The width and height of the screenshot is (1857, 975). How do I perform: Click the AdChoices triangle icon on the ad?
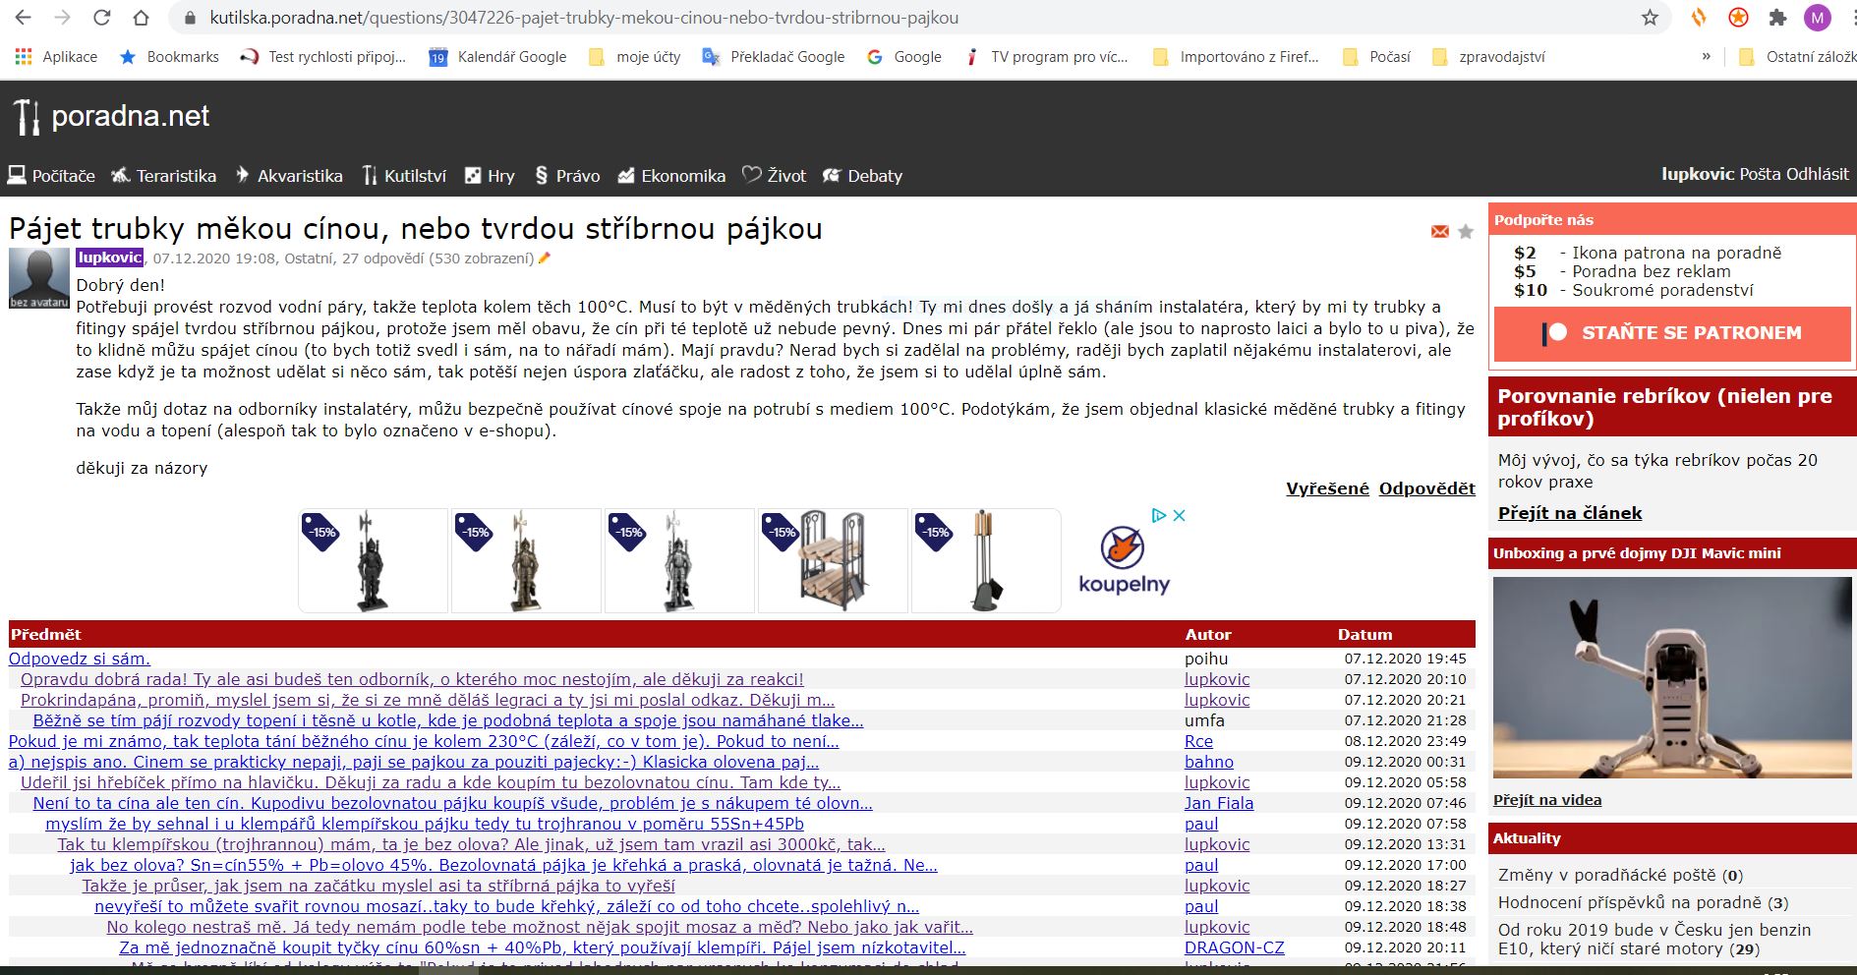pos(1159,515)
